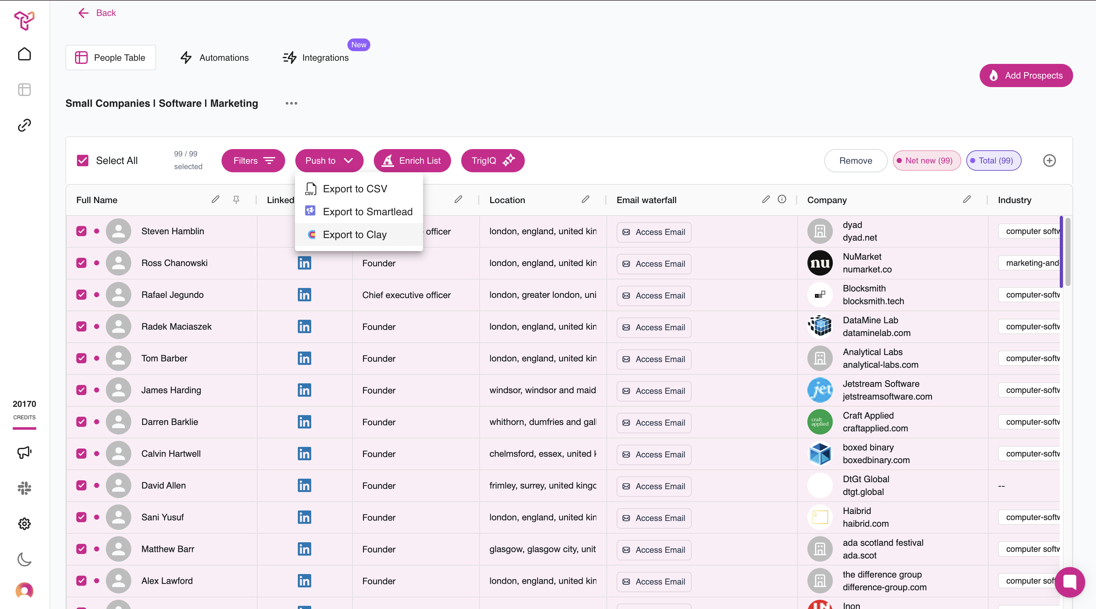Viewport: 1096px width, 609px height.
Task: Open the Slack integration sidebar icon
Action: tap(24, 488)
